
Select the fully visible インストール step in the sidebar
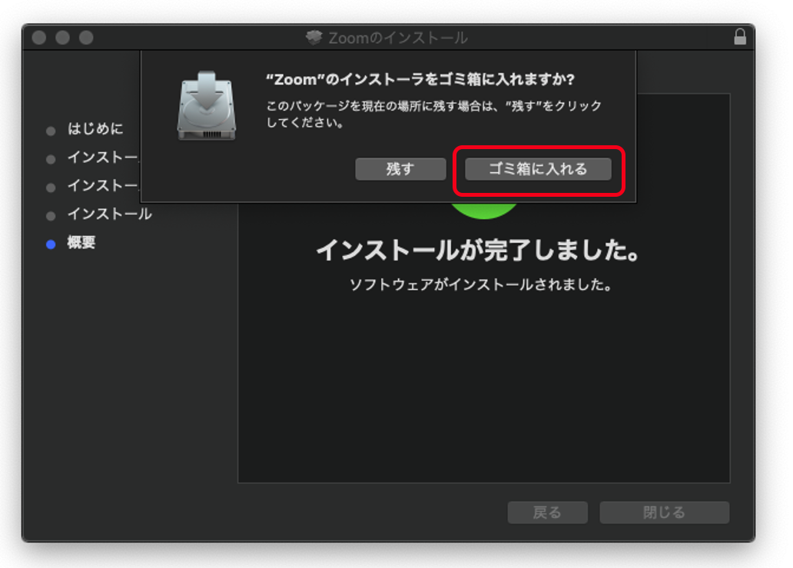point(109,214)
